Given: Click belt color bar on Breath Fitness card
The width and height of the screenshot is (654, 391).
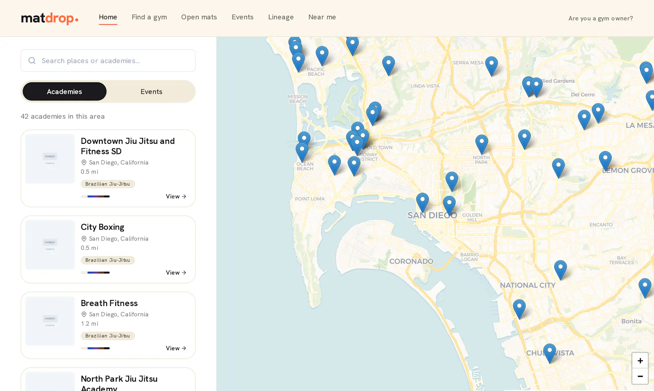Looking at the screenshot, I should point(95,348).
